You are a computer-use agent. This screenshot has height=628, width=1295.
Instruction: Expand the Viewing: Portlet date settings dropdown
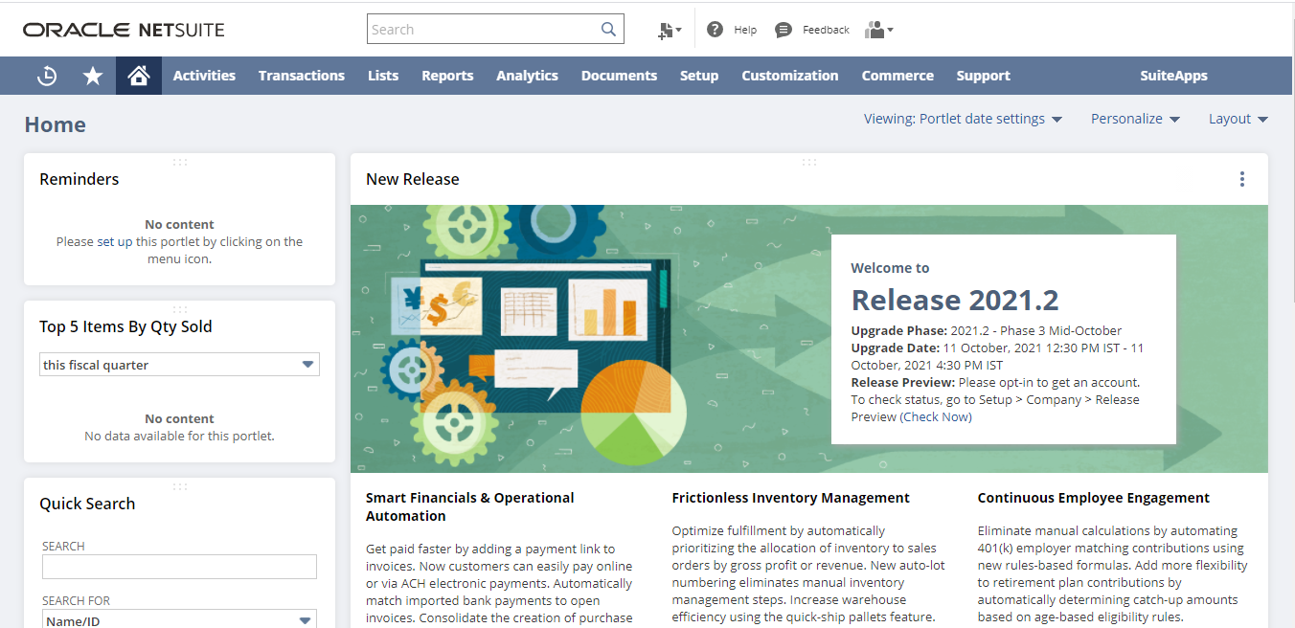(964, 119)
